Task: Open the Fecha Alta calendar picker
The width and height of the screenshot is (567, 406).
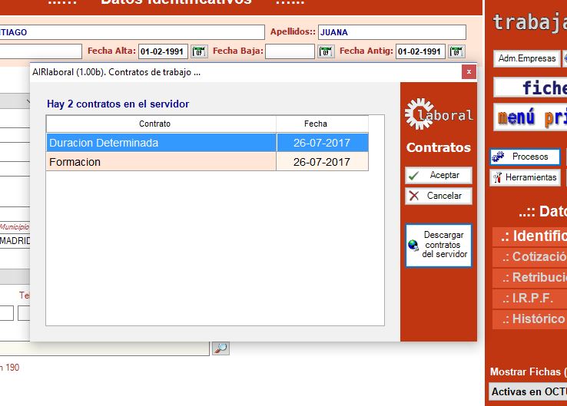Action: (199, 51)
